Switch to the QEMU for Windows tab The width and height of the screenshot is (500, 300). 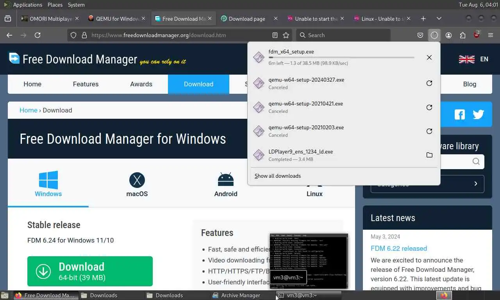pyautogui.click(x=116, y=18)
